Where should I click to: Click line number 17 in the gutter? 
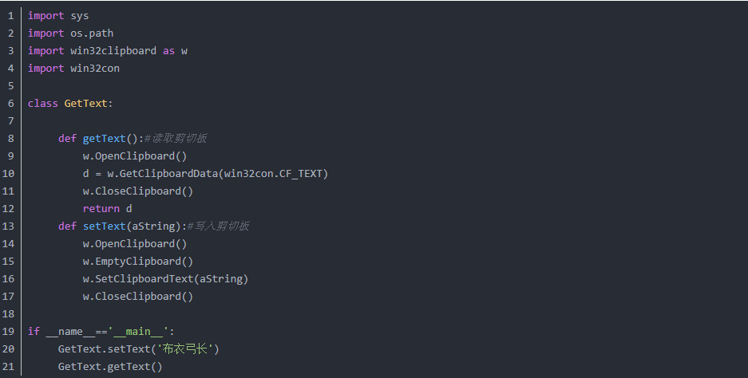click(x=8, y=297)
